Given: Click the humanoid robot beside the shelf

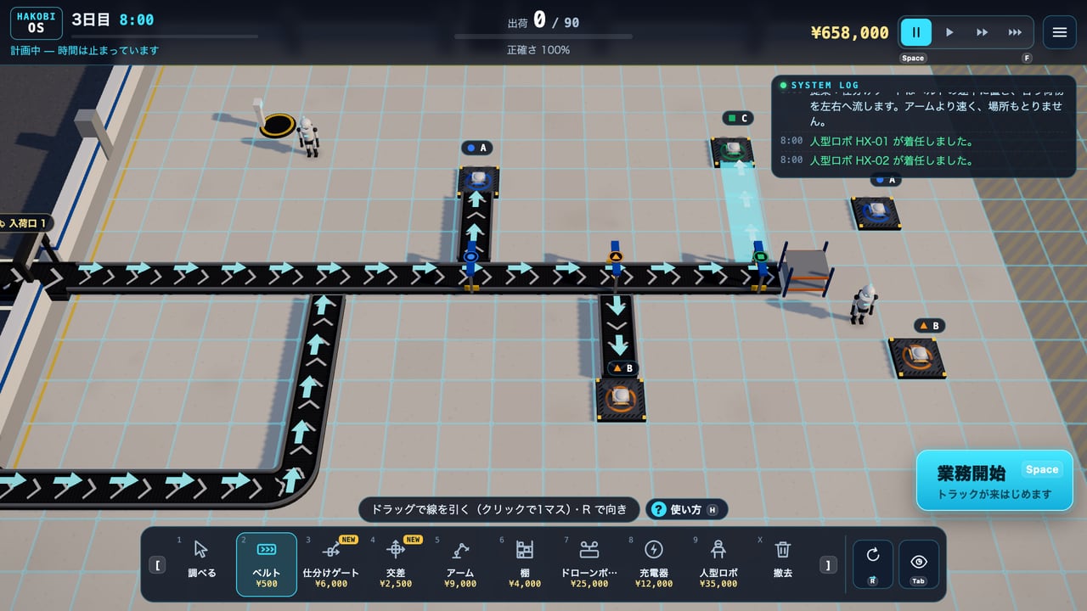Looking at the screenshot, I should tap(864, 304).
